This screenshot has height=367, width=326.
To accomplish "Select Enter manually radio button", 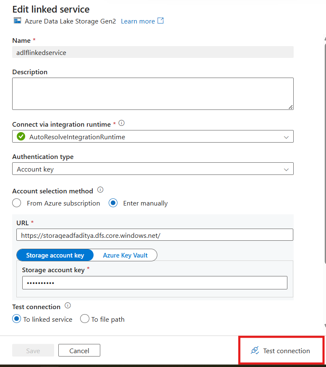I will (x=113, y=203).
